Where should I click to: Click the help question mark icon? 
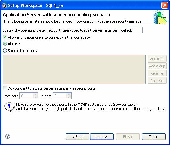8,136
